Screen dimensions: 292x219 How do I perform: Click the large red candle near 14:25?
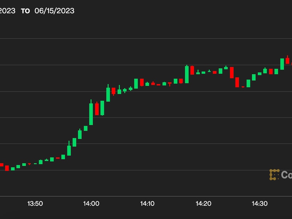point(231,72)
